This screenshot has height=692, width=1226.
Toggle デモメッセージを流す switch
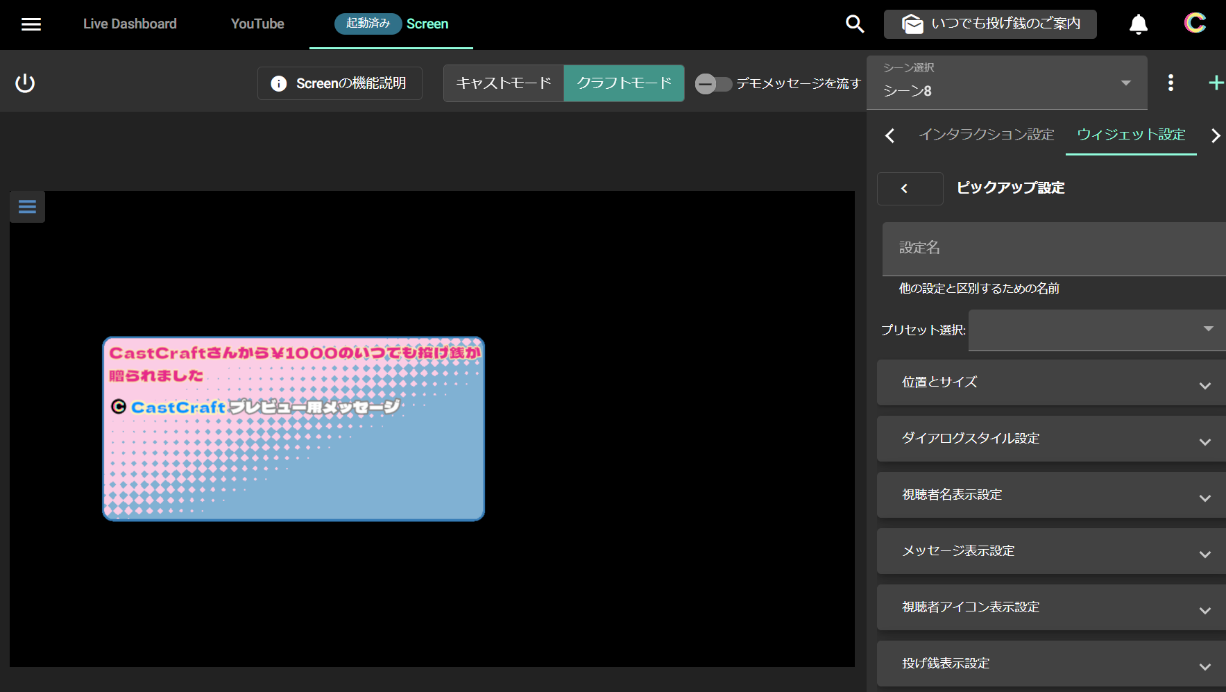[713, 84]
